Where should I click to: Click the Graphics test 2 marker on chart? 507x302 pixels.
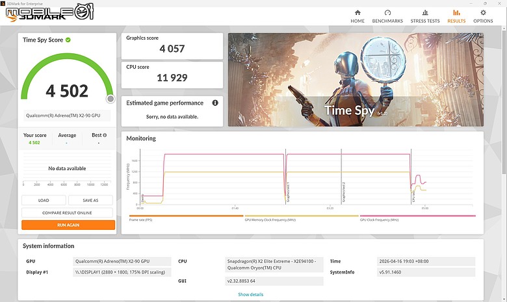click(343, 192)
